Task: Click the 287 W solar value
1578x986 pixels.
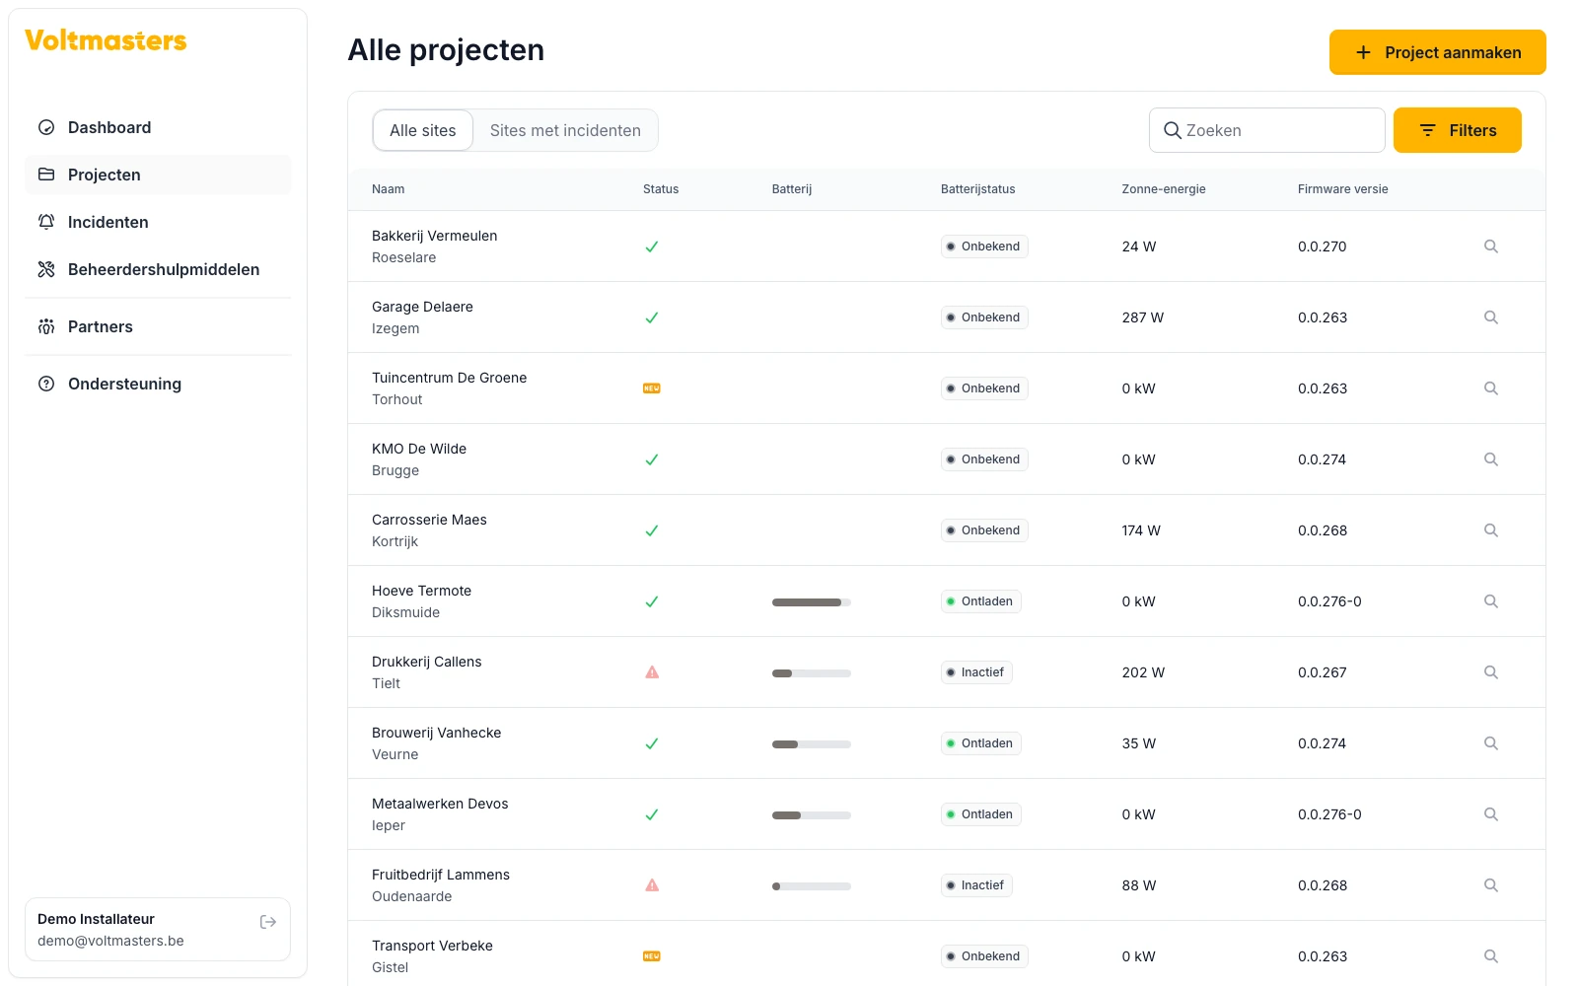Action: click(1142, 317)
